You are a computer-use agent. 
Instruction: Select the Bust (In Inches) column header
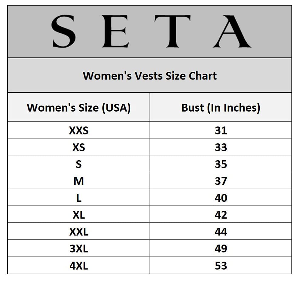tap(221, 107)
